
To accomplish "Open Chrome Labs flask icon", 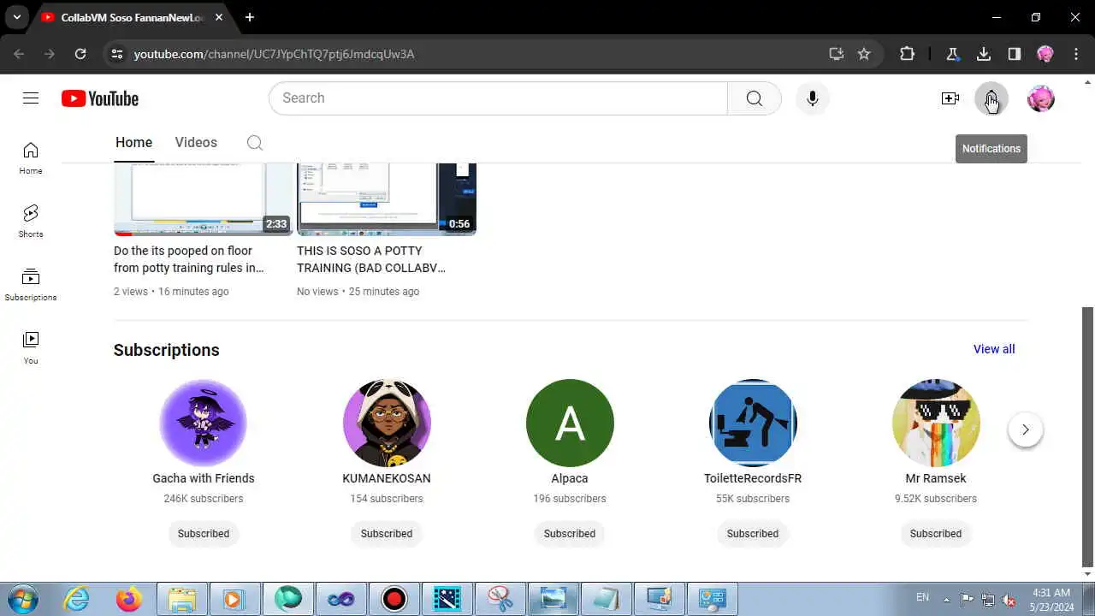I will [952, 54].
